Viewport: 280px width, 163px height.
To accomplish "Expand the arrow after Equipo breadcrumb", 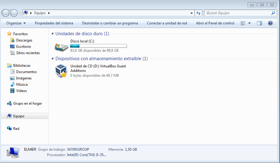I will tap(49, 13).
